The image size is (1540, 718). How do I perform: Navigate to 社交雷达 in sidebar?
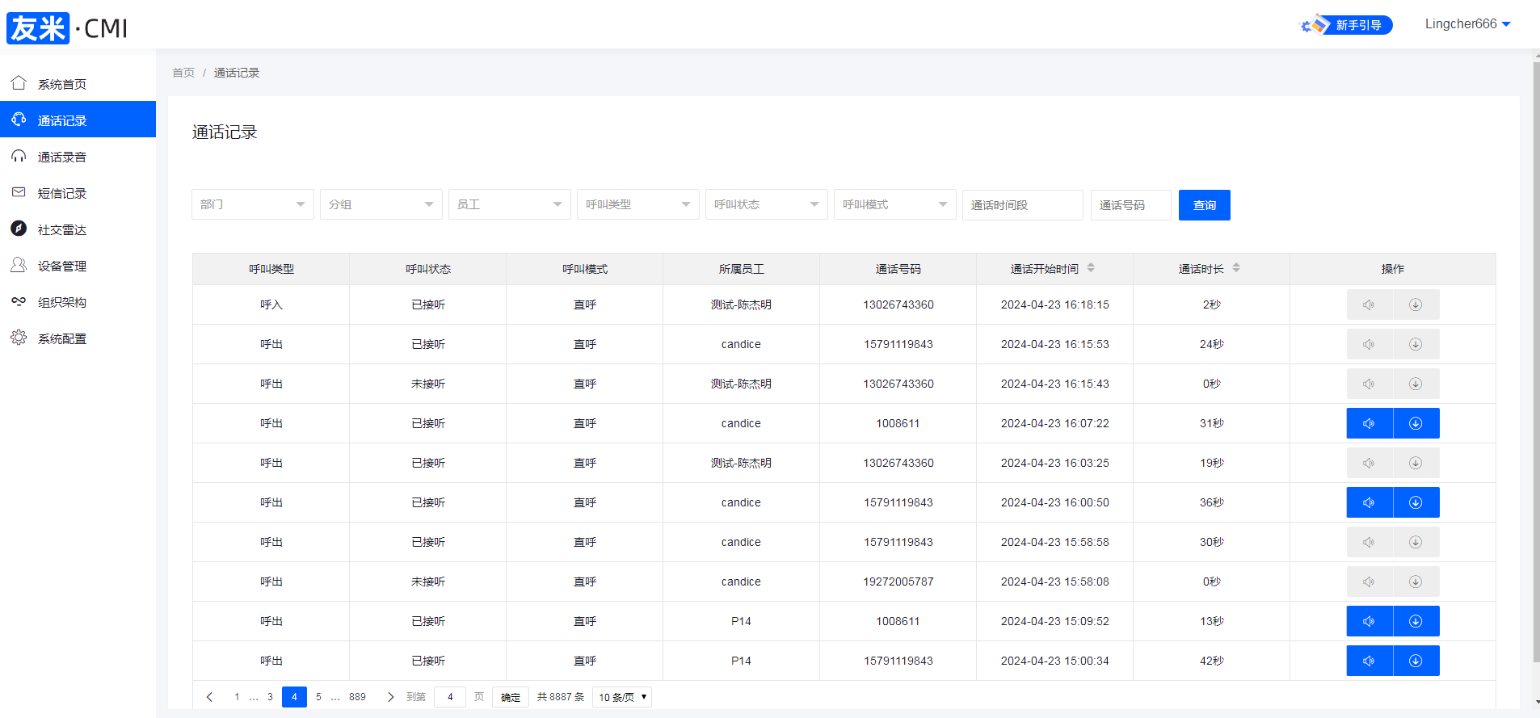pyautogui.click(x=62, y=229)
